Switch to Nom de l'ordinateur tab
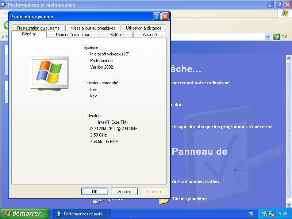292x219 pixels. 73,35
